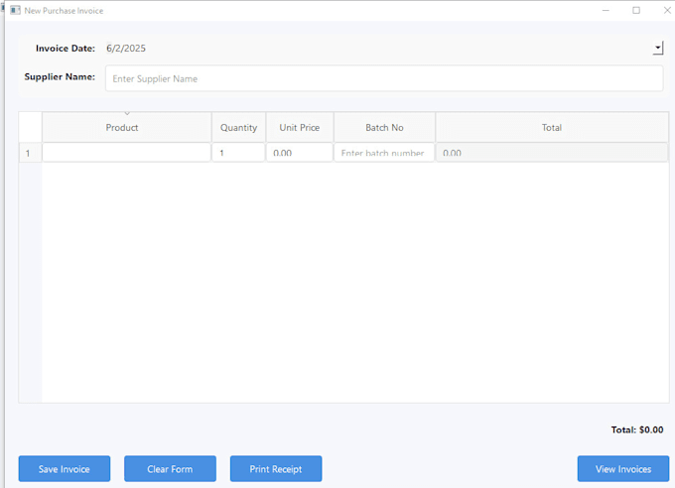The width and height of the screenshot is (675, 488).
Task: Click the grid's top-left select-all corner cell
Action: (x=30, y=127)
